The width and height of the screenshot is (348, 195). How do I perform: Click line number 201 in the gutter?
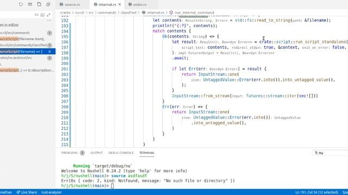pyautogui.click(x=65, y=69)
